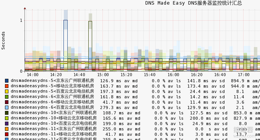Click the lime swatch for dnsmadeeasydns-10 移动云北京移动机房
The width and height of the screenshot is (260, 140).
(x=6, y=118)
